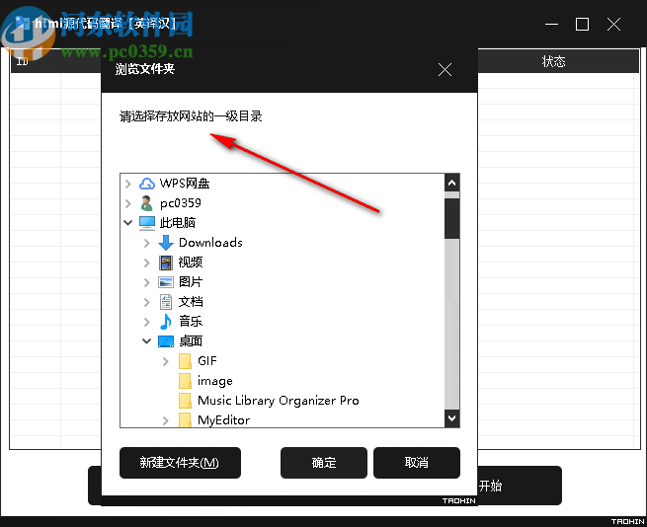Expand the 文档 folder node
This screenshot has width=647, height=527.
pyautogui.click(x=146, y=302)
